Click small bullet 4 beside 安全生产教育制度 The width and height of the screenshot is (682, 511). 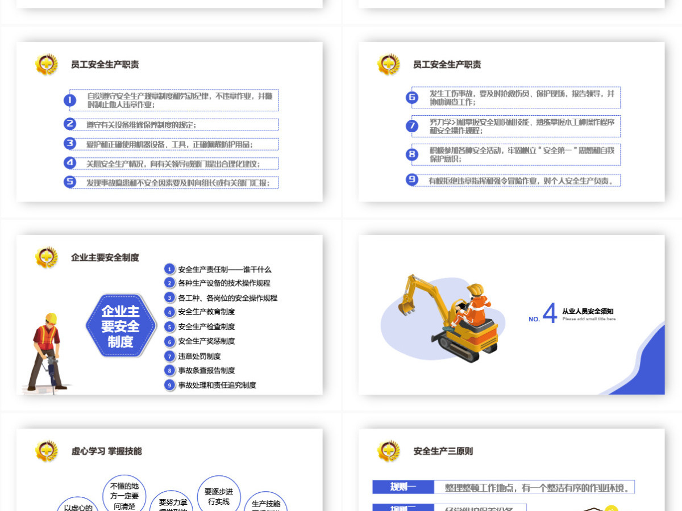coord(169,312)
